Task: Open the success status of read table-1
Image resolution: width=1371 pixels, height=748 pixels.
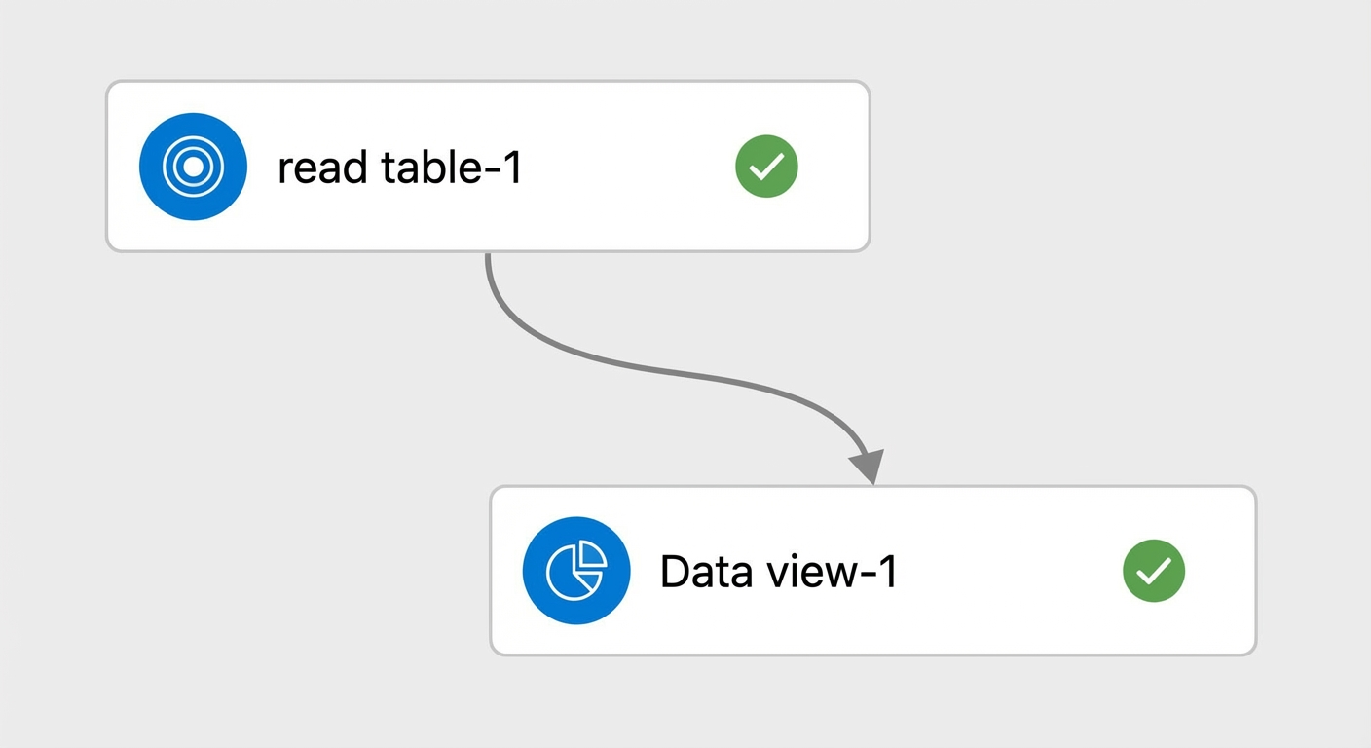Action: coord(766,167)
